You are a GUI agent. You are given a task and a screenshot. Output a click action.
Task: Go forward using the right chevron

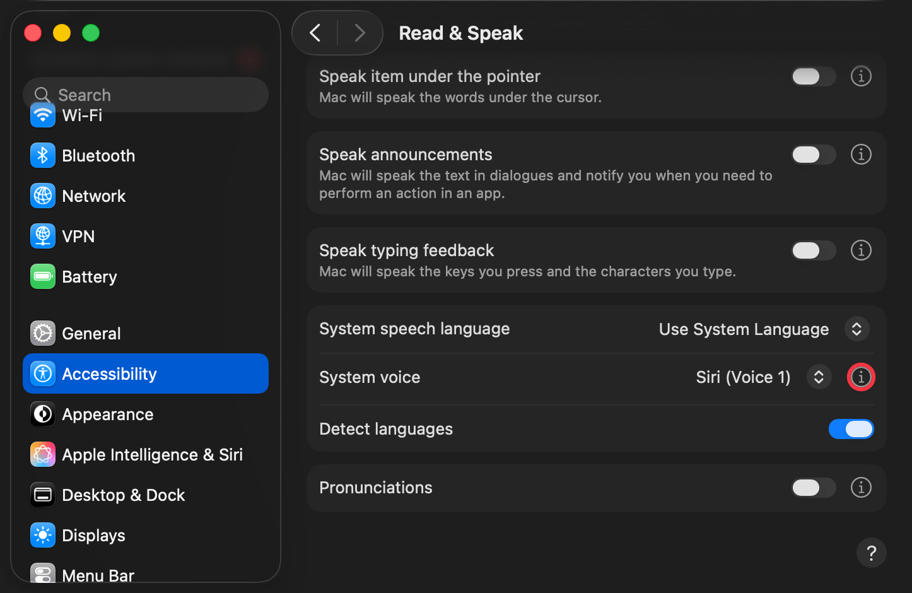point(360,33)
